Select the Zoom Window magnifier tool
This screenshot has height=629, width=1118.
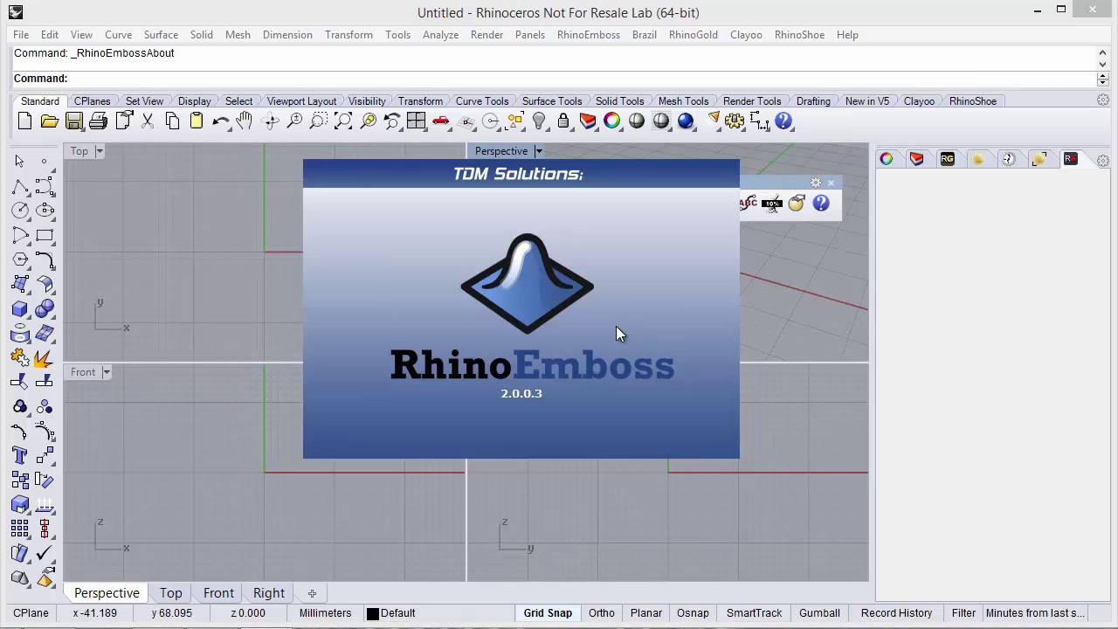pos(319,121)
